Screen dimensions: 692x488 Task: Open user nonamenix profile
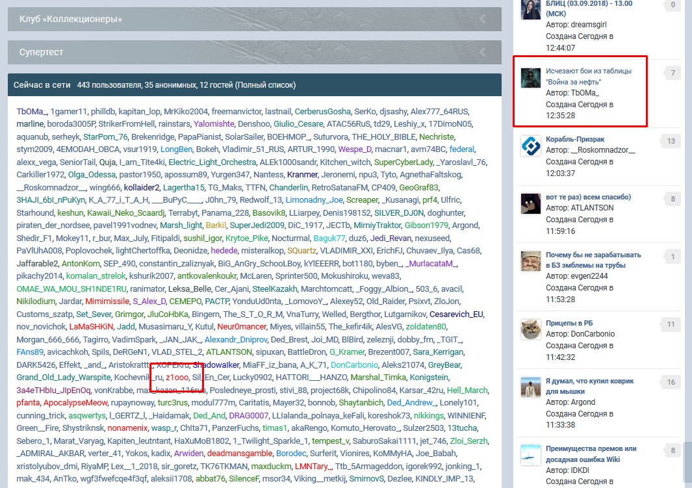pos(127,428)
